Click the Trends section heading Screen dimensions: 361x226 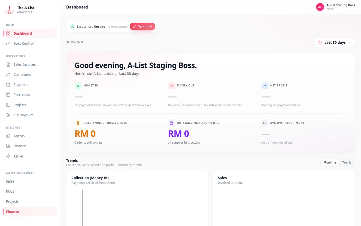coord(72,160)
